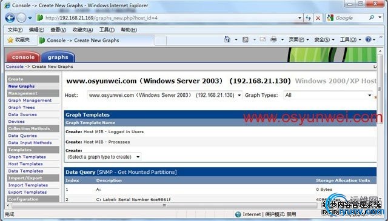Viewport: 388px width, 221px height.
Task: Click the Home dropdown arrow
Action: tap(236, 39)
